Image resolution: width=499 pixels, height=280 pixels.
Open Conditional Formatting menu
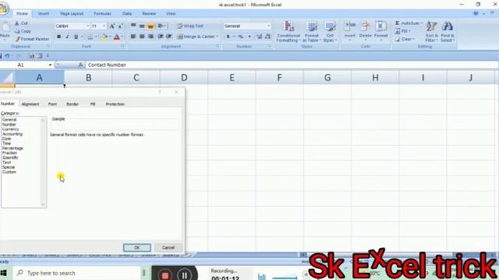288,31
